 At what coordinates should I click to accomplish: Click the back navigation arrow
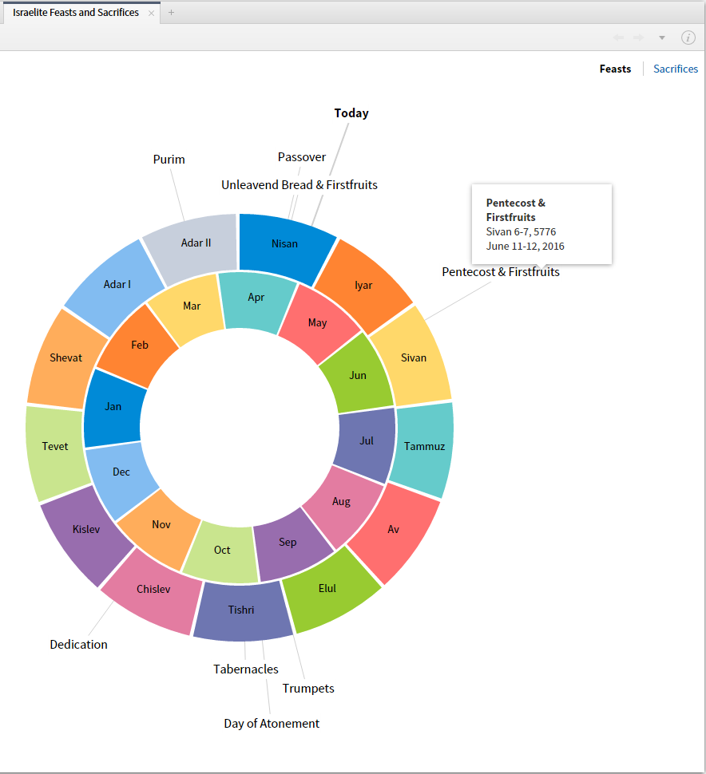coord(619,38)
